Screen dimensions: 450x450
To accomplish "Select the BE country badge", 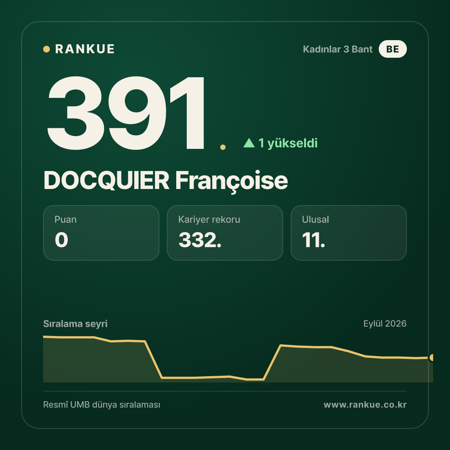I will [393, 49].
